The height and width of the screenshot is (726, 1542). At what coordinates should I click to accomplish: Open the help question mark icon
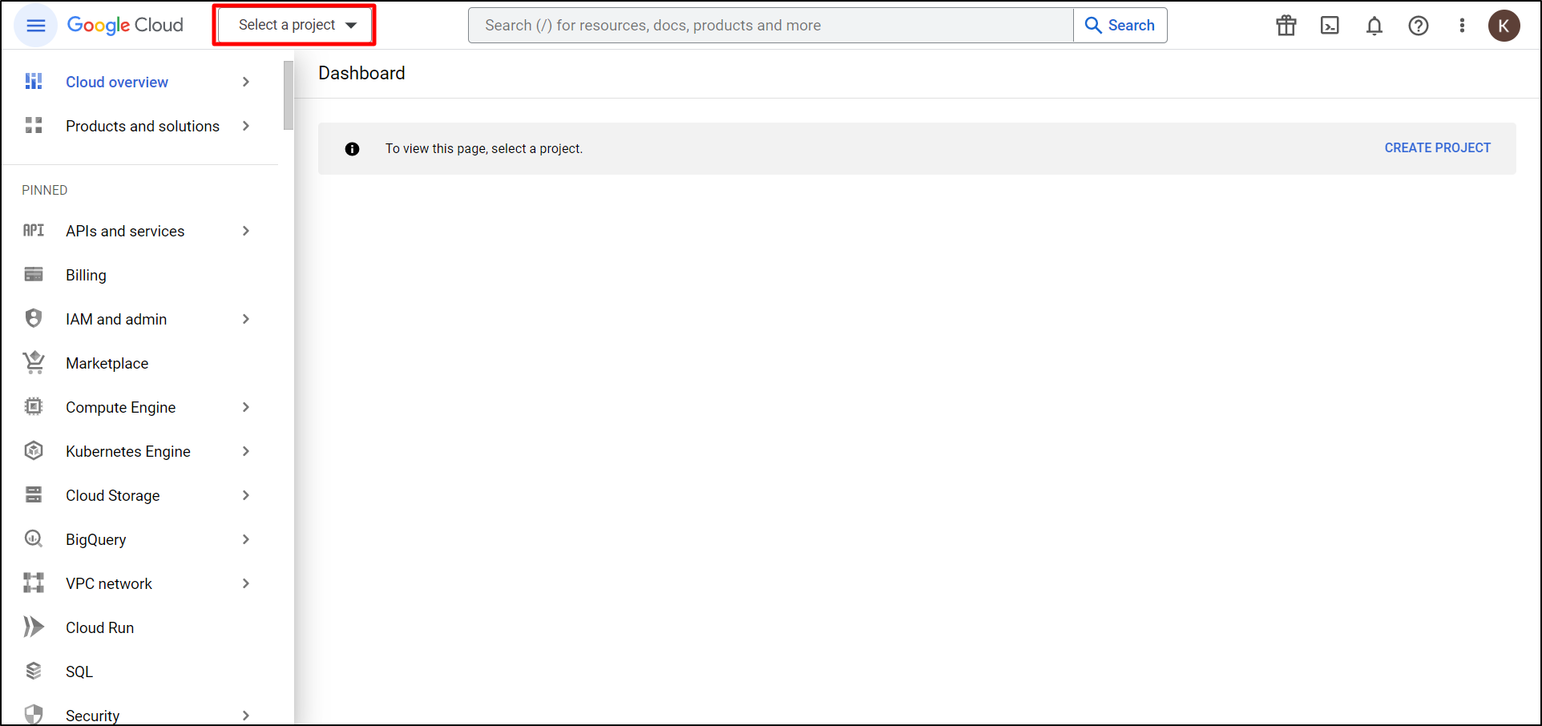pos(1418,25)
